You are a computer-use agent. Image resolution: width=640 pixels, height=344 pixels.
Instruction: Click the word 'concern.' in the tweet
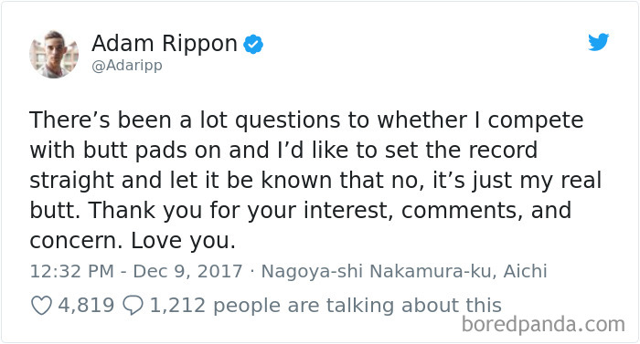coord(76,241)
